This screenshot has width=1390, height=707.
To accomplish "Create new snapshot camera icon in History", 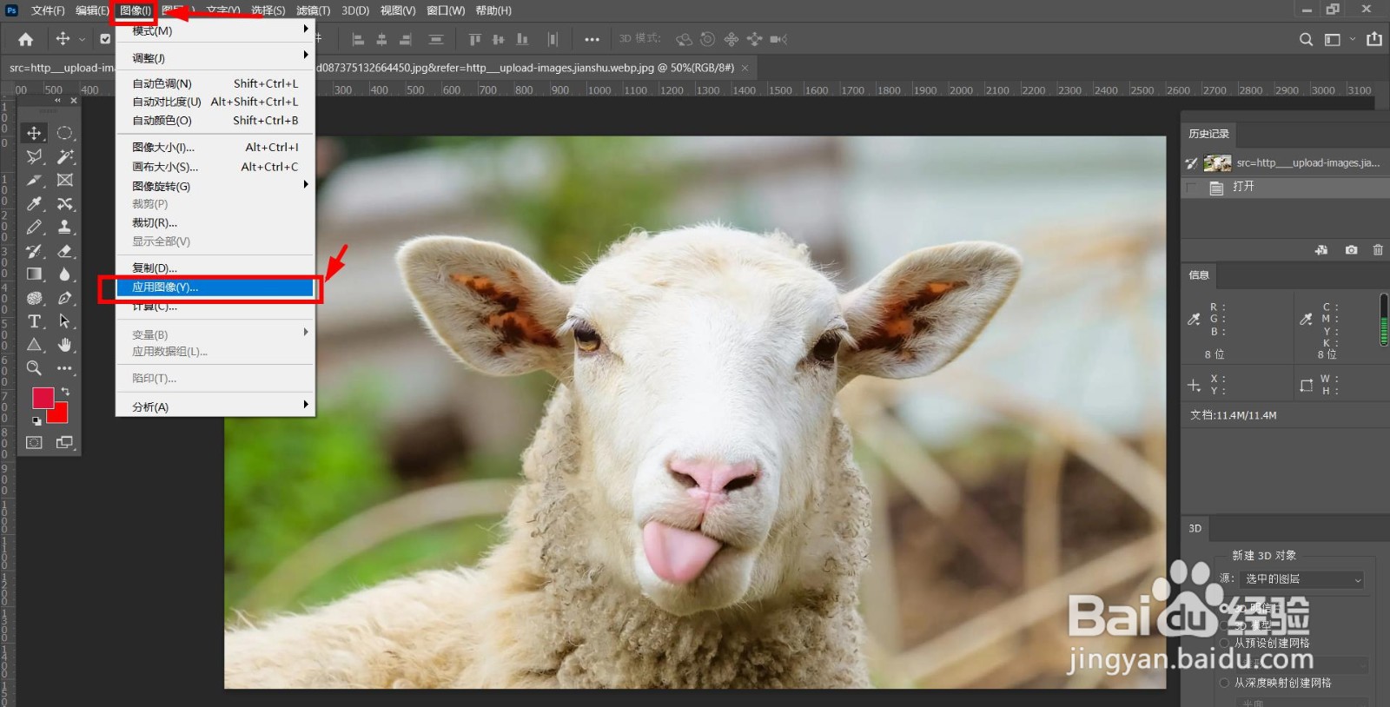I will point(1351,250).
